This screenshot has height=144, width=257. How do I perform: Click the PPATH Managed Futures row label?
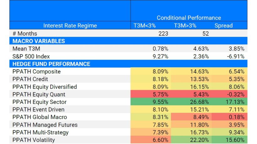point(45,125)
